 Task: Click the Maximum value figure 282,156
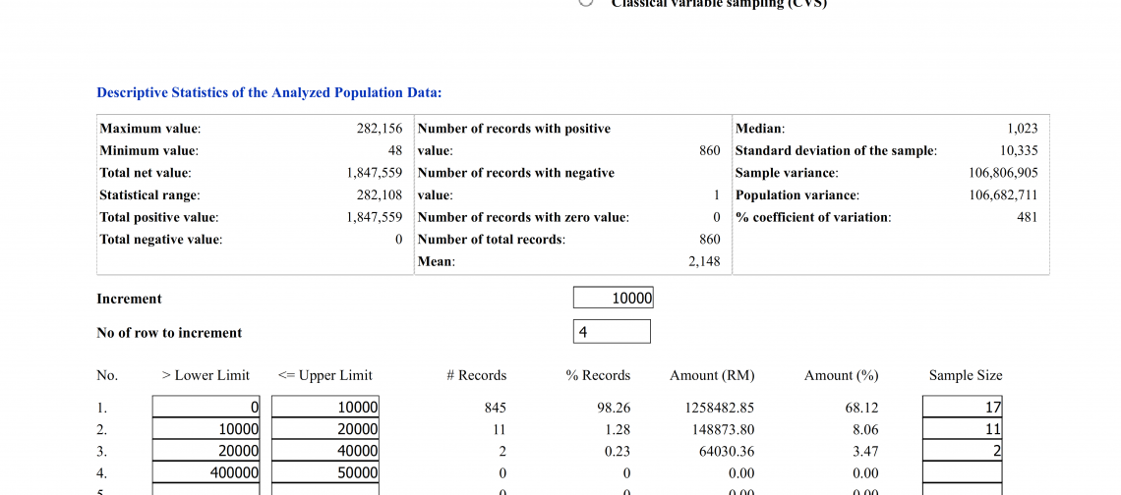pyautogui.click(x=380, y=129)
